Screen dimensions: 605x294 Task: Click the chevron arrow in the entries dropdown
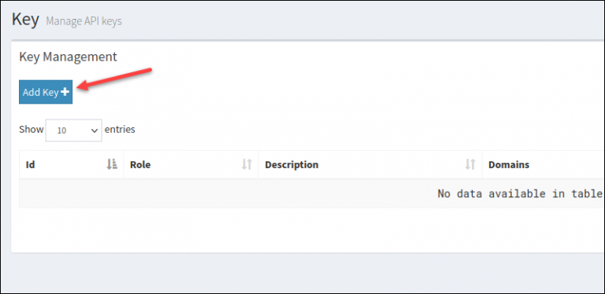(x=95, y=130)
